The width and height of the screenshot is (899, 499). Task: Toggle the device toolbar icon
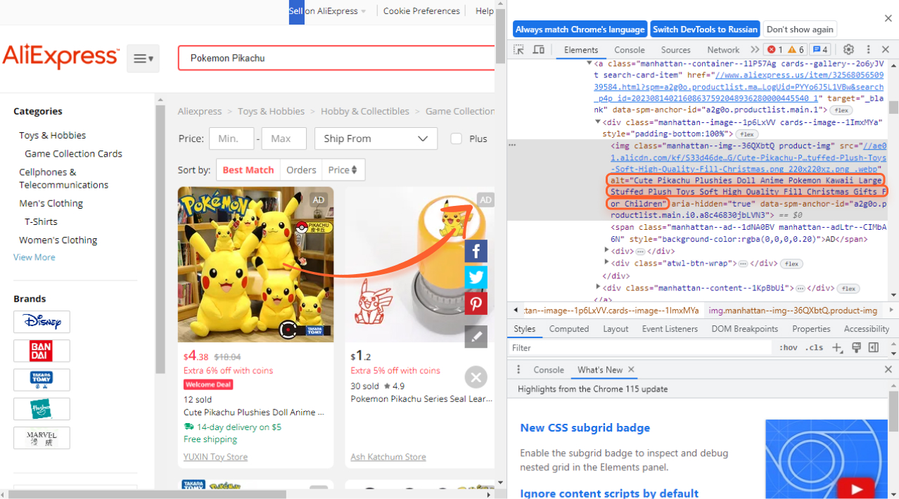click(x=539, y=50)
